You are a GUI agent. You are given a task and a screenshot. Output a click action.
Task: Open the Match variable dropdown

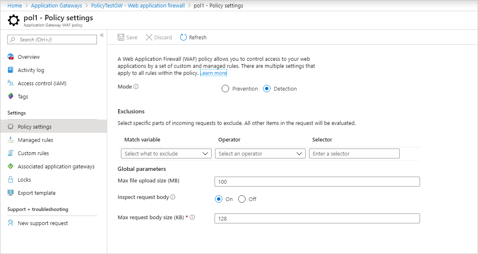coord(166,154)
